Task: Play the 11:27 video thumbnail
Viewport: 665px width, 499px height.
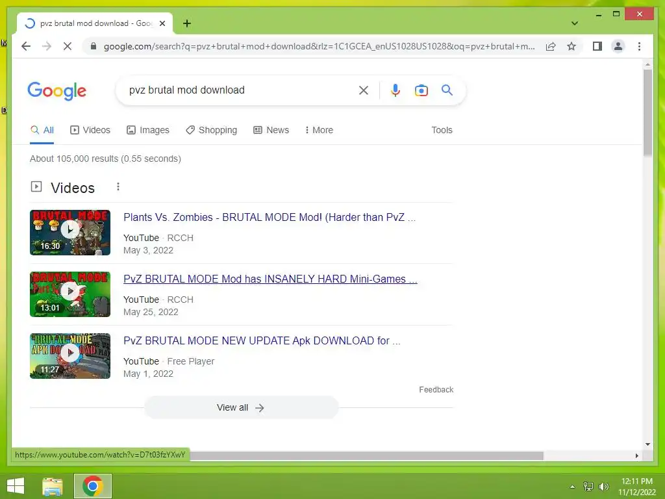Action: [70, 356]
